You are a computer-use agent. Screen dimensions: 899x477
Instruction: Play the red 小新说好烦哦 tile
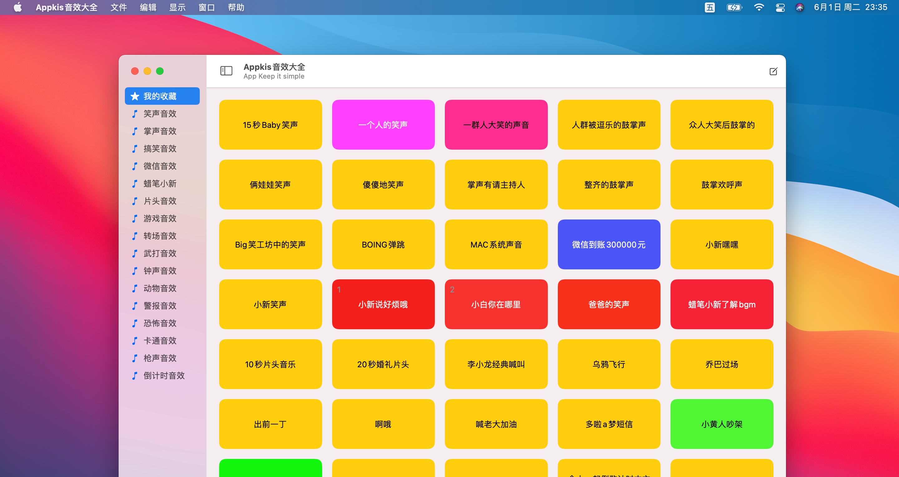(383, 304)
